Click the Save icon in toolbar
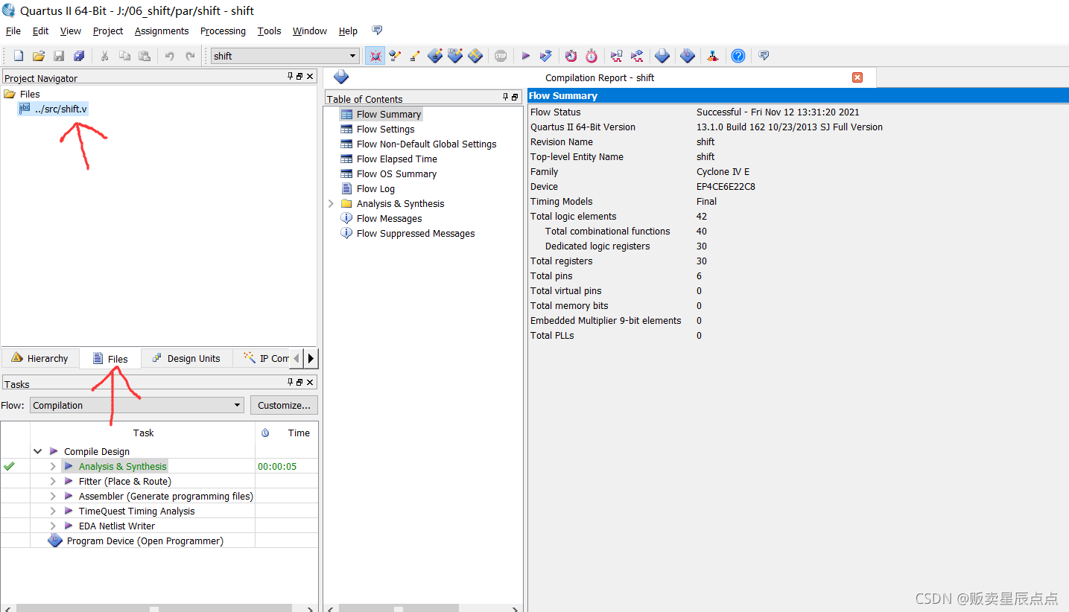 pyautogui.click(x=59, y=56)
